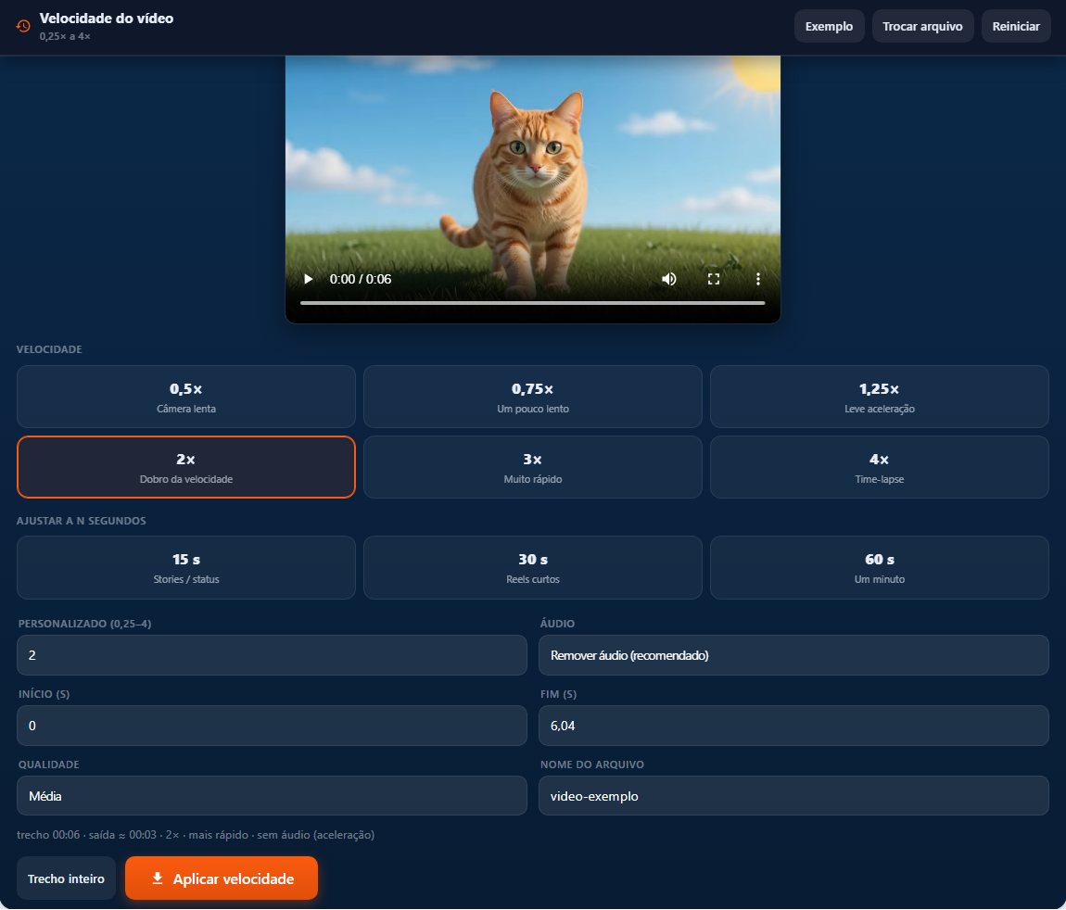Select the 0,5× Câmera lenta preset
1066x910 pixels.
click(186, 397)
